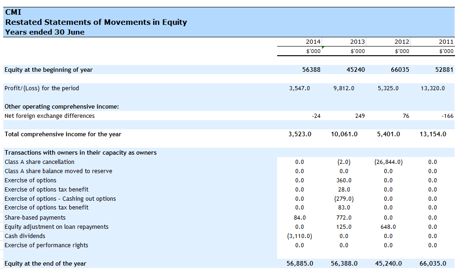Click share-based payments value 772.0
This screenshot has height=273, width=455.
coord(344,217)
